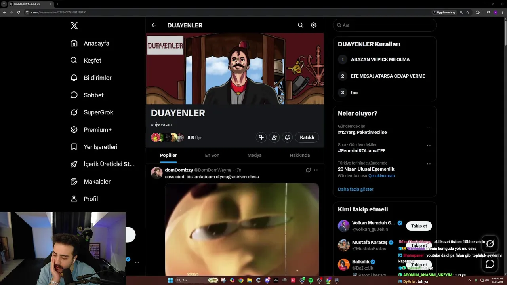The width and height of the screenshot is (507, 285).
Task: Open community settings gear icon
Action: [314, 25]
